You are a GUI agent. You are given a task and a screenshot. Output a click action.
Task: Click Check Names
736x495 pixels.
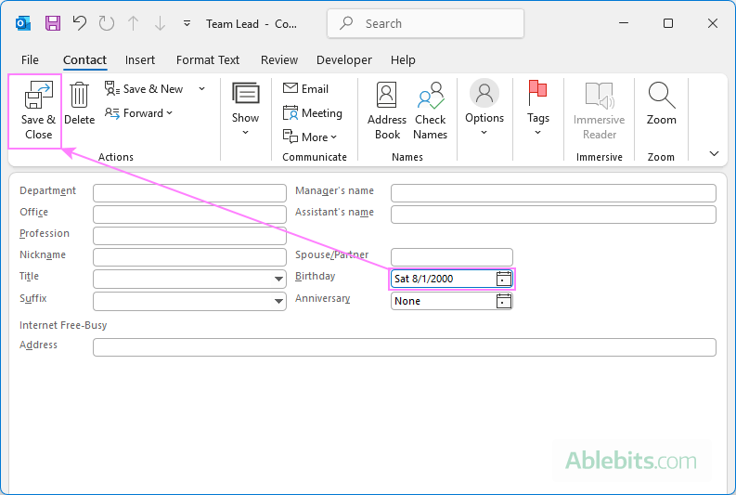coord(430,111)
